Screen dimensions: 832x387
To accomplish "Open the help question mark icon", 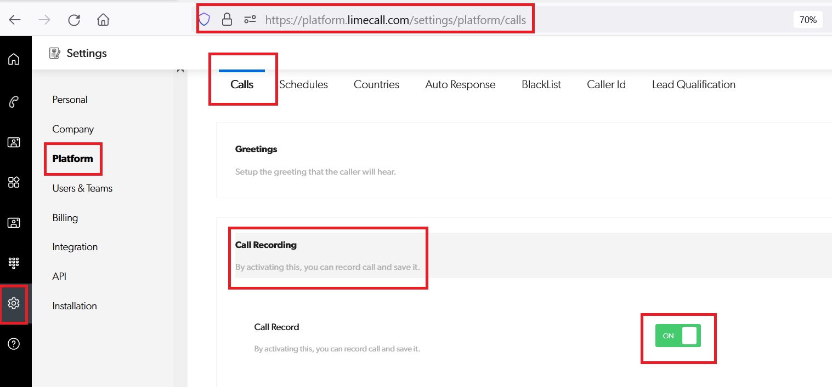I will [14, 344].
